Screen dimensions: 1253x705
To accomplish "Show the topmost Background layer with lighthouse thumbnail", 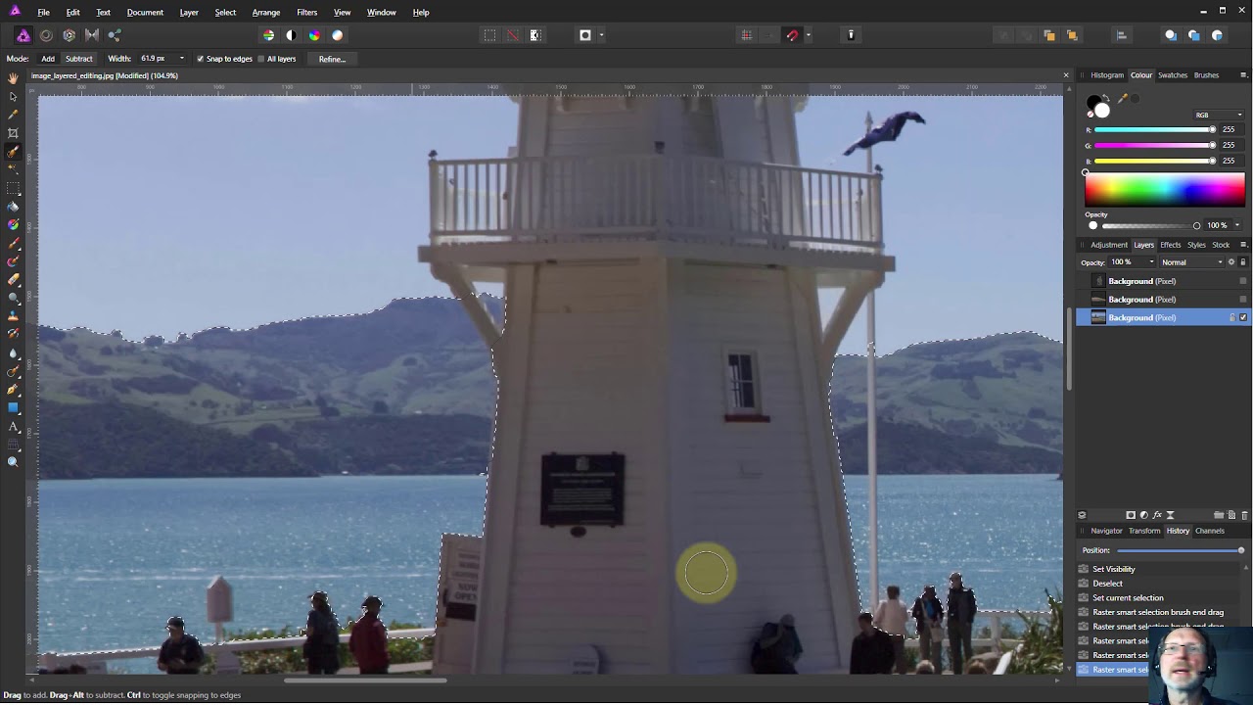I will pyautogui.click(x=1243, y=281).
